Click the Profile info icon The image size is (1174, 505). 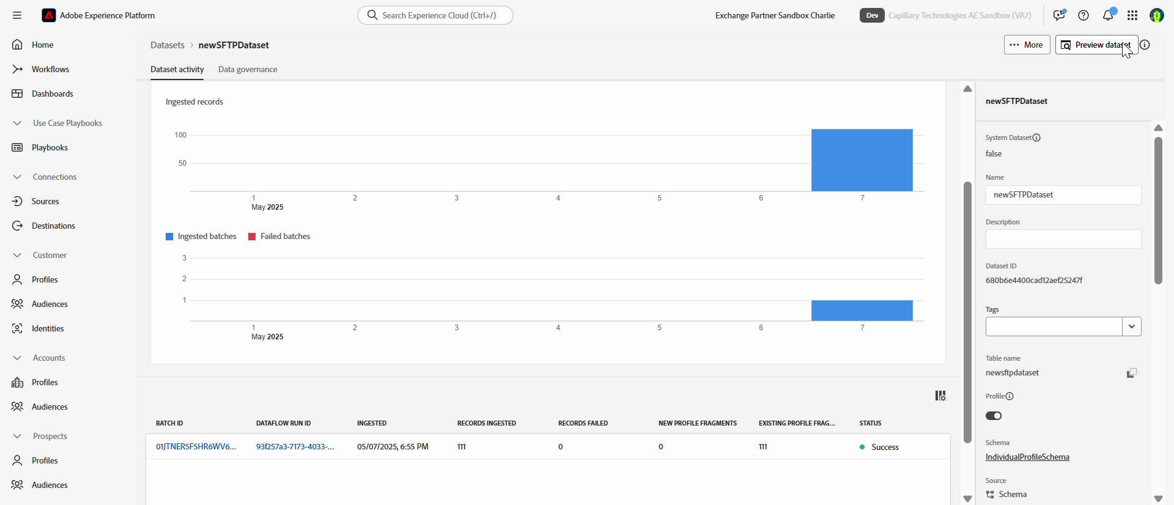pos(1010,396)
